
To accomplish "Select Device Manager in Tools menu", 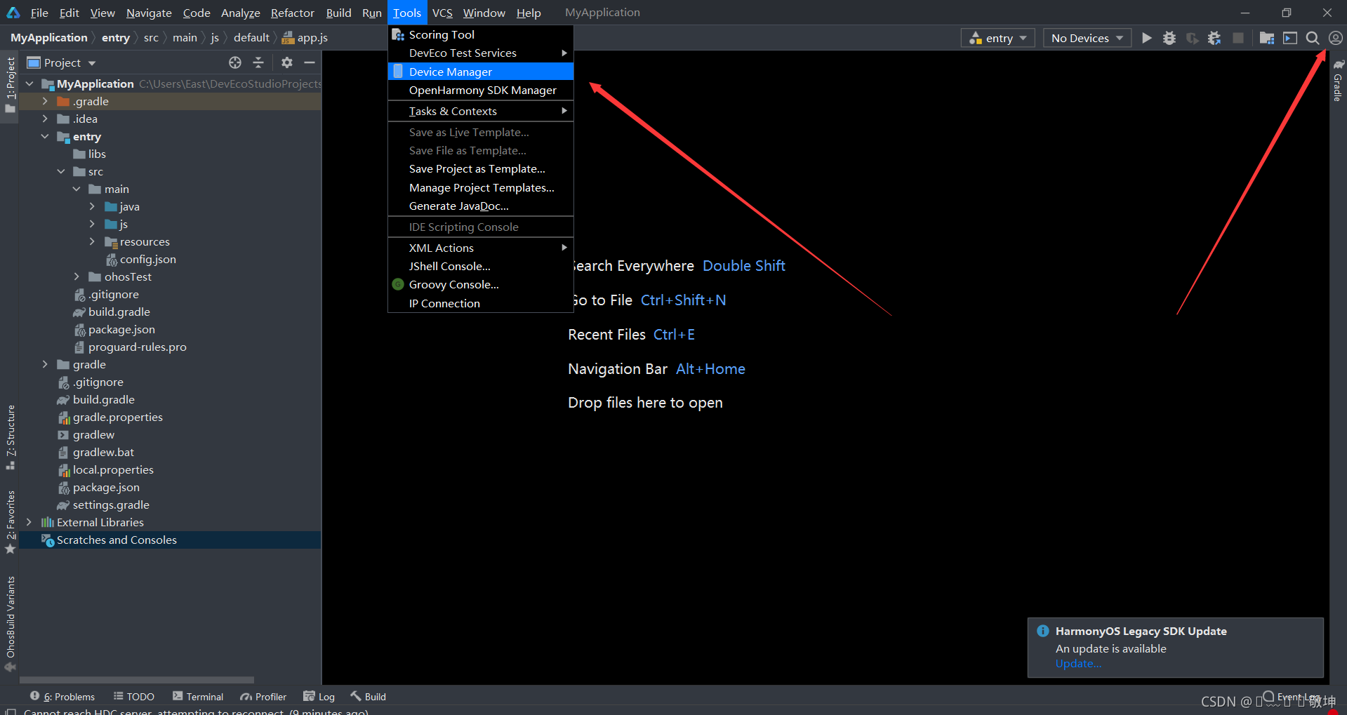I will [481, 72].
